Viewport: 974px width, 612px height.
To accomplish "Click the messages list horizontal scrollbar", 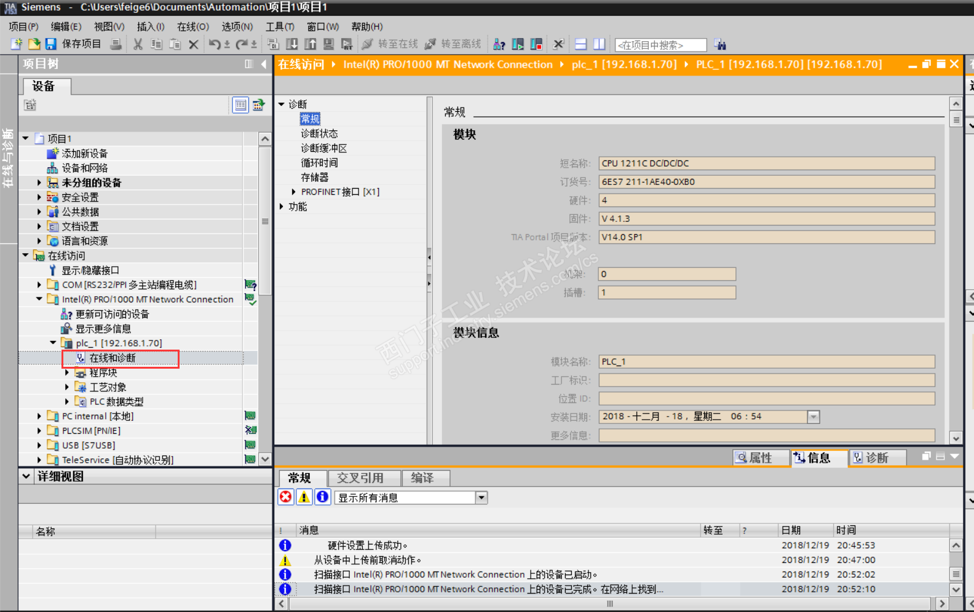I will (x=611, y=604).
